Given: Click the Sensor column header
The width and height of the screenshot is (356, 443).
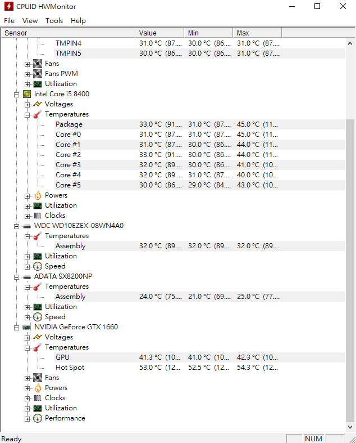Looking at the screenshot, I should pyautogui.click(x=68, y=33).
